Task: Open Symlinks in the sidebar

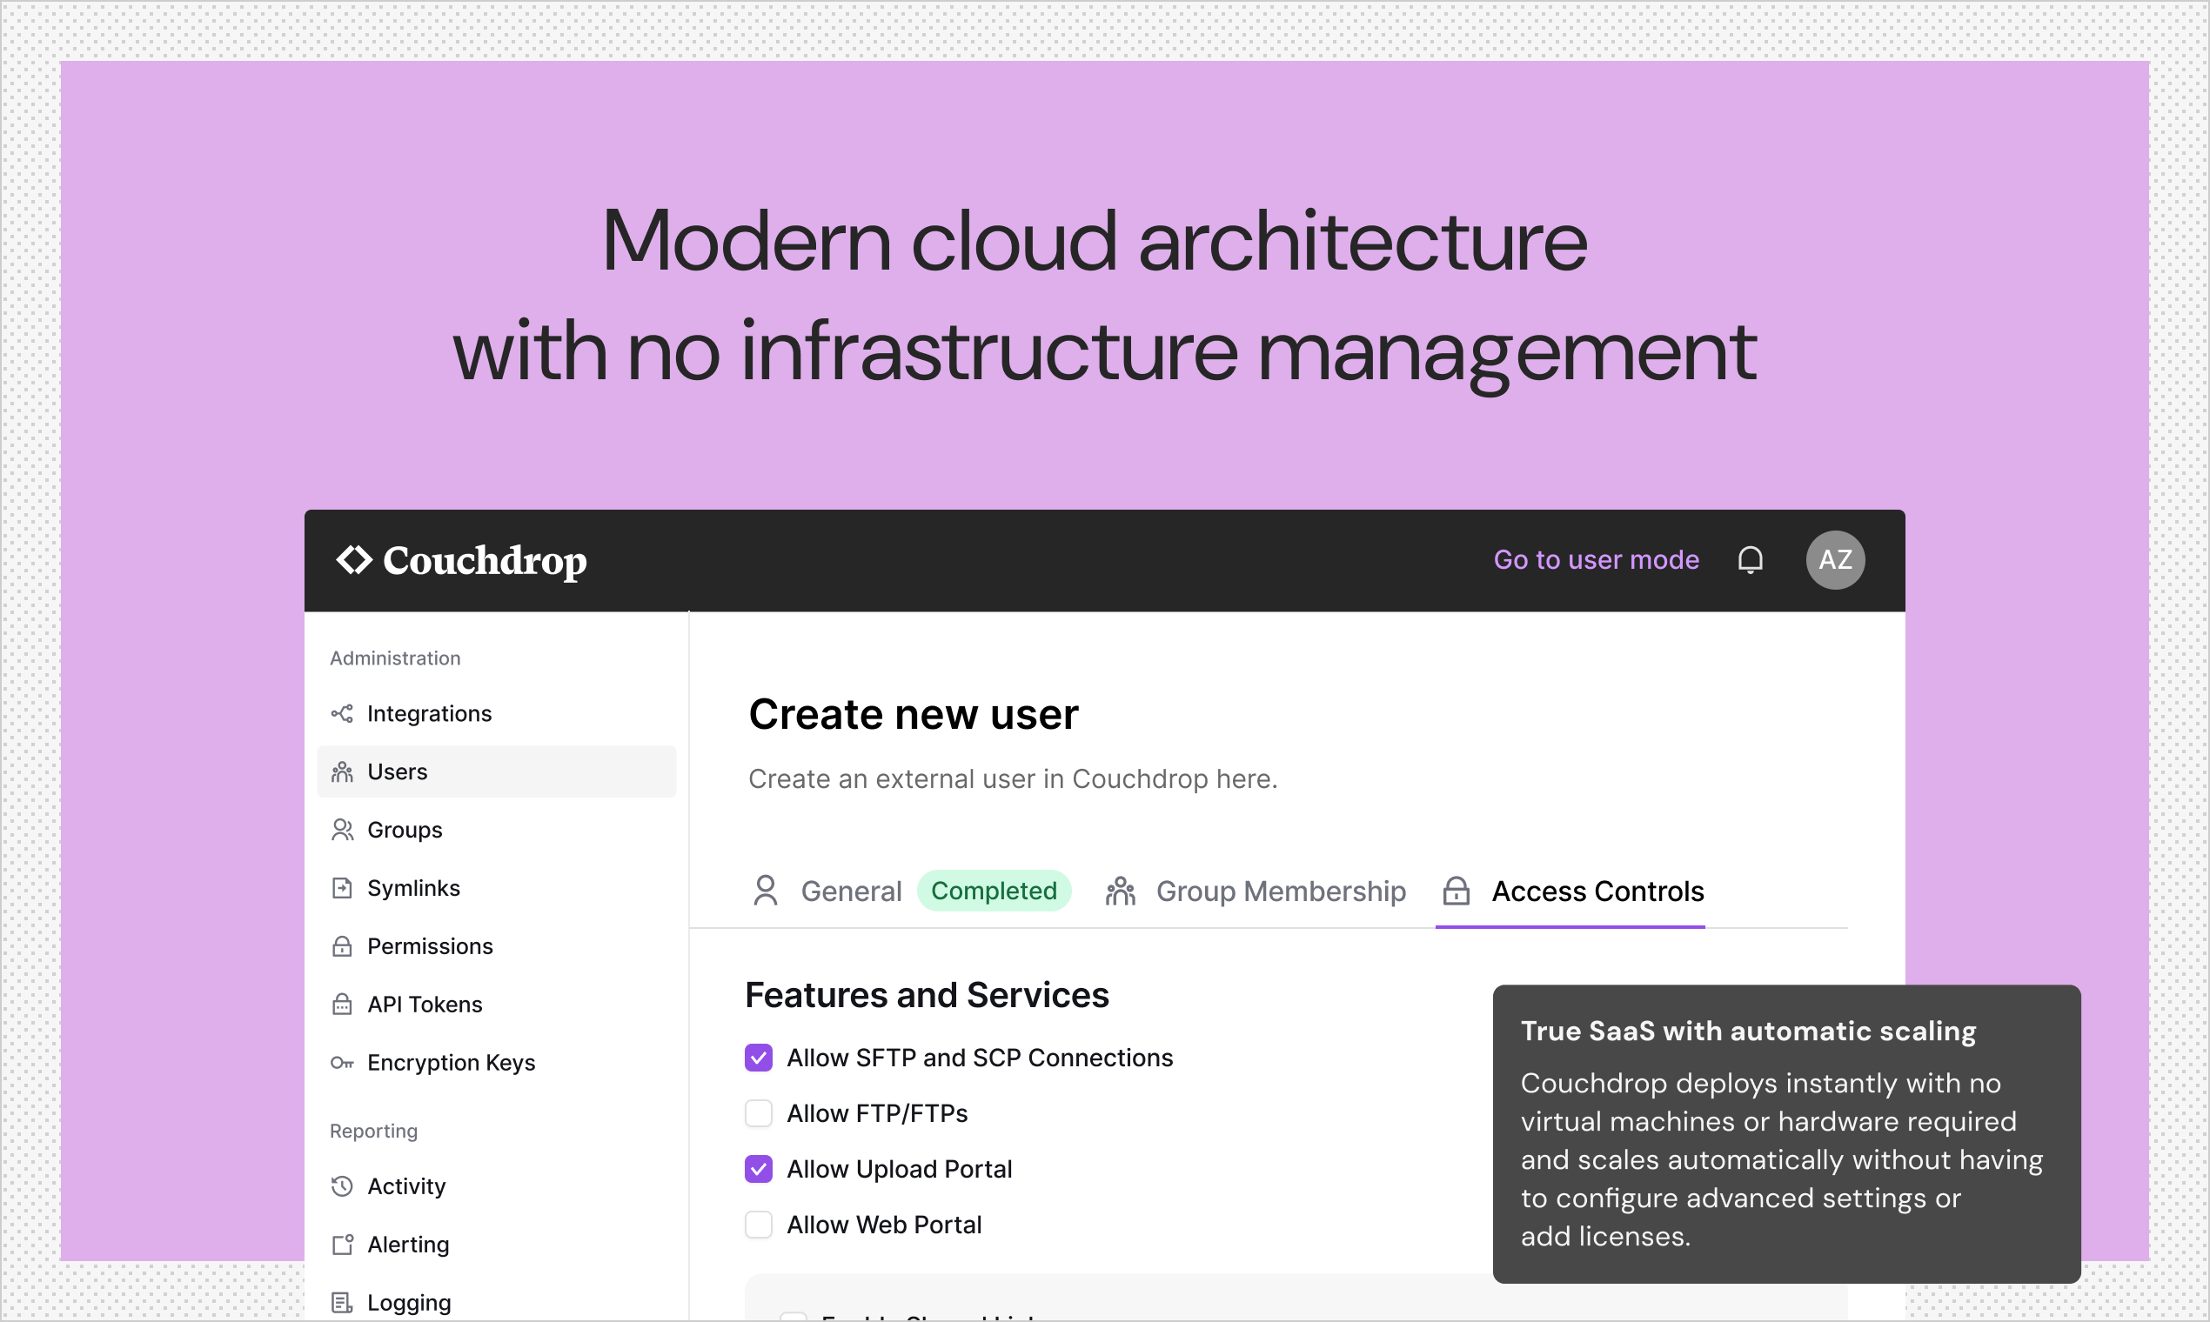Action: click(412, 888)
